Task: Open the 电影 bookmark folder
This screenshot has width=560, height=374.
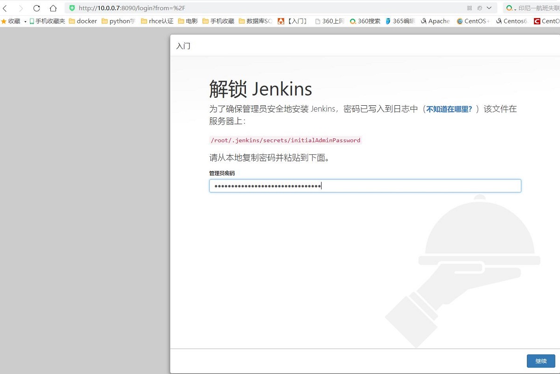Action: point(188,21)
